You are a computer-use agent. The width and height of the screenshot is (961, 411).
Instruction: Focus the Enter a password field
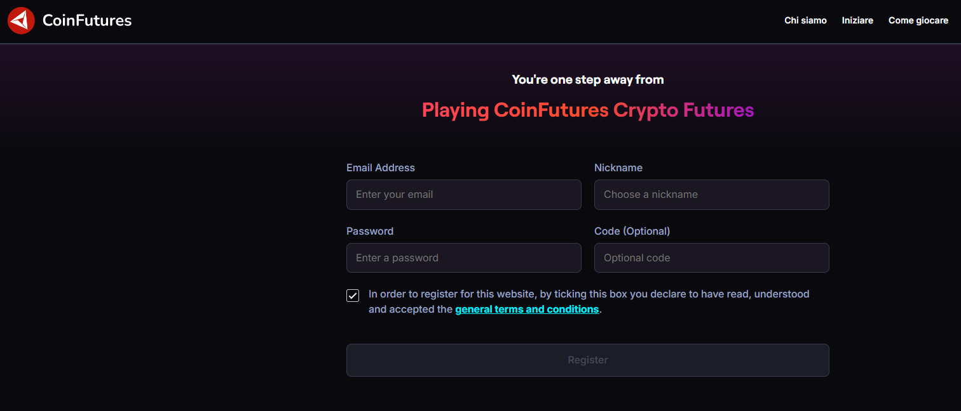463,258
